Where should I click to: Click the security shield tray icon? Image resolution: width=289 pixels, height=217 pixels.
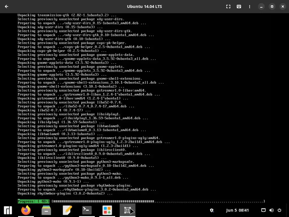click(x=212, y=210)
